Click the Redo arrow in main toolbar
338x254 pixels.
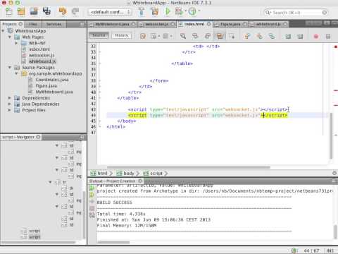tap(75, 11)
